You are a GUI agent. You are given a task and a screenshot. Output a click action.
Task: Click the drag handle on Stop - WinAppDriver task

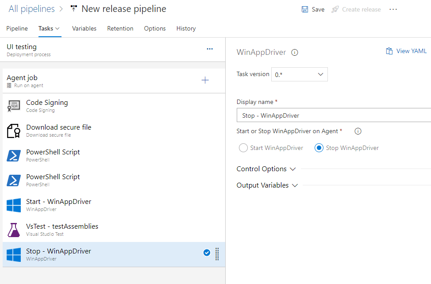(x=217, y=253)
